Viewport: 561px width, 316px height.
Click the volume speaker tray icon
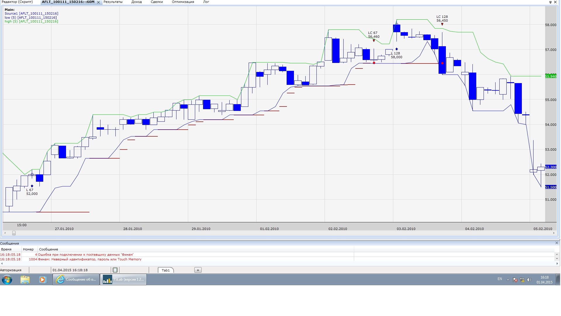pos(529,280)
